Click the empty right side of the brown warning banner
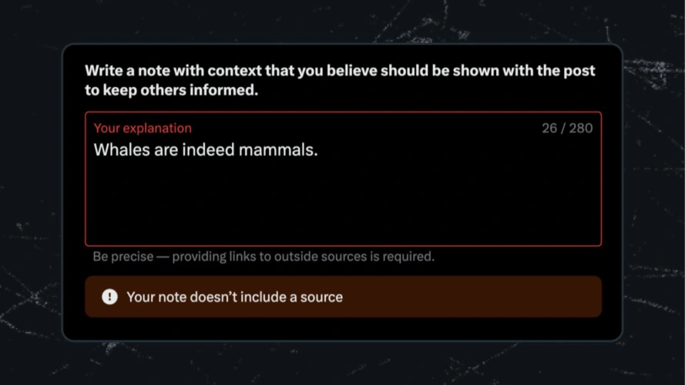 click(x=493, y=296)
